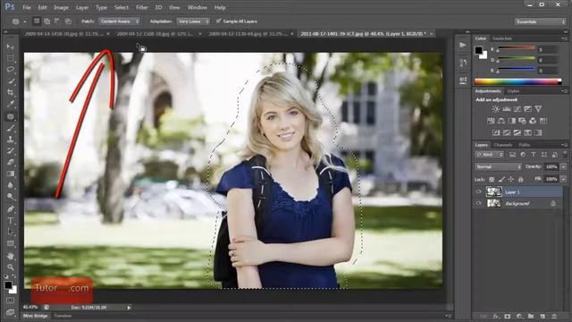Select the Zoom tool
572x322 pixels.
click(x=10, y=267)
